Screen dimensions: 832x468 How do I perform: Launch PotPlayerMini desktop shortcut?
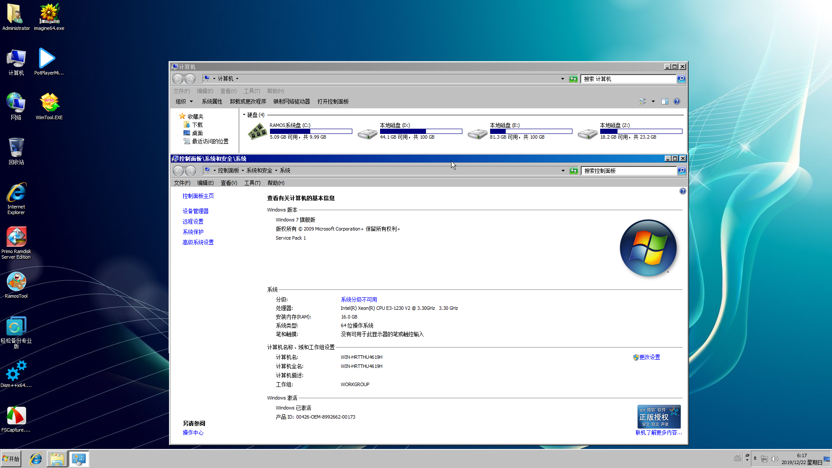[49, 62]
